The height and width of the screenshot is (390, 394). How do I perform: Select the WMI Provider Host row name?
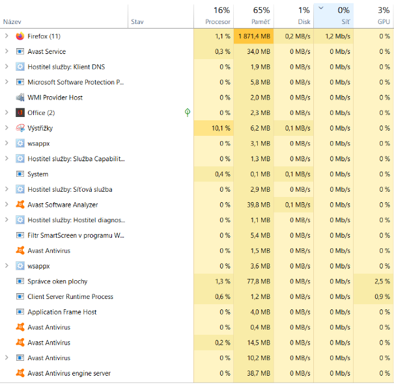tap(55, 97)
